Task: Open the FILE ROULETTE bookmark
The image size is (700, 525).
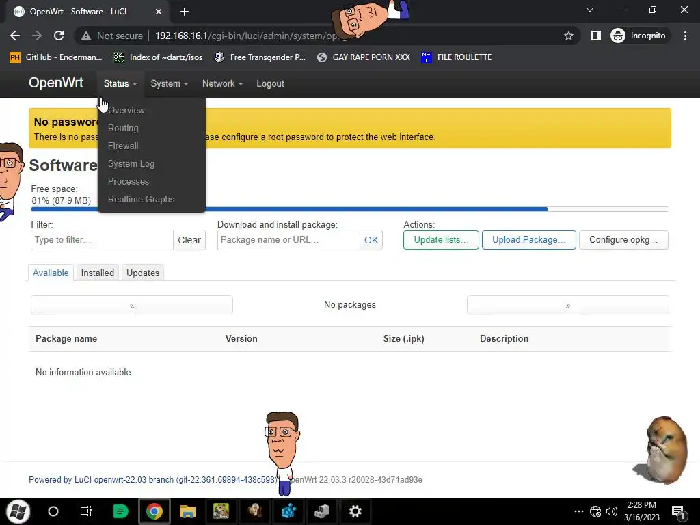Action: 456,57
